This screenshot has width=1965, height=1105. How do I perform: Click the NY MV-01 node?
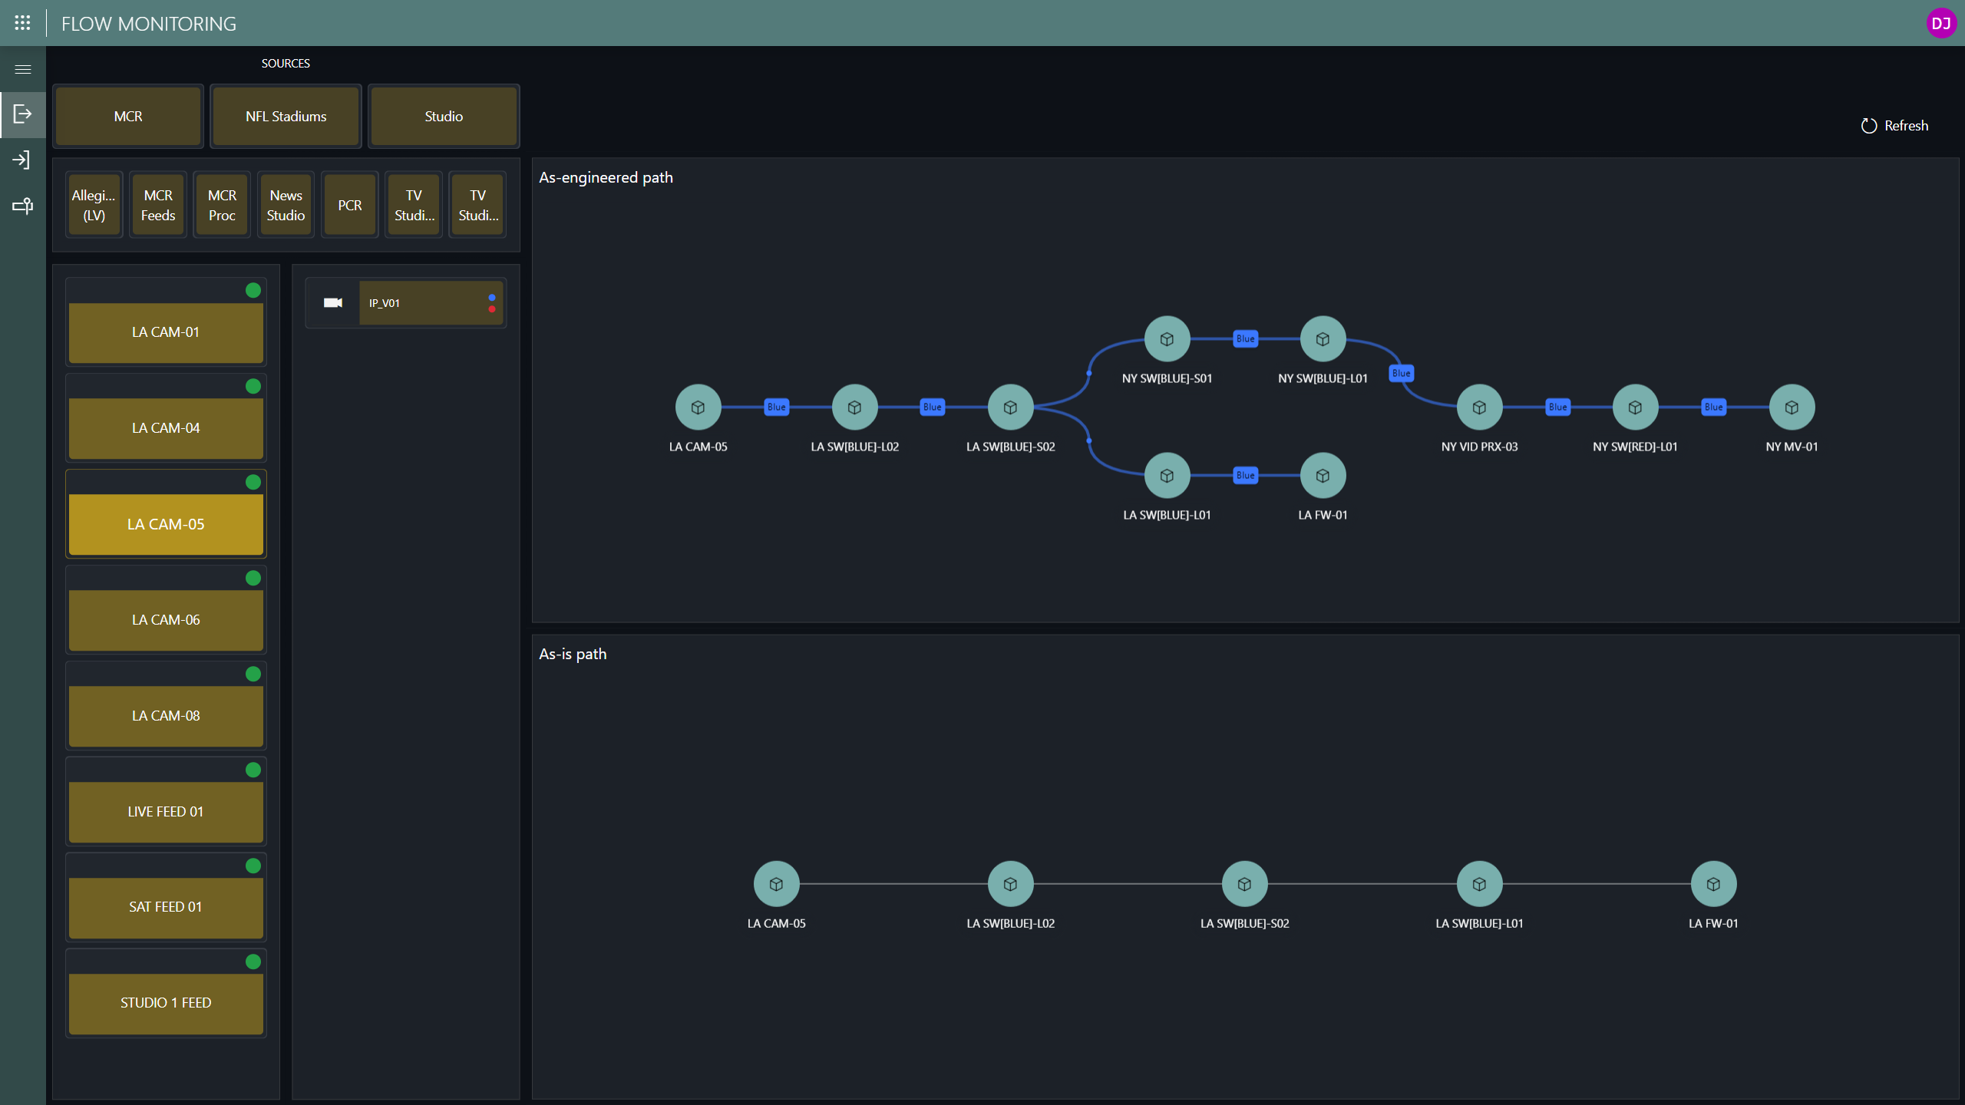[x=1792, y=407]
